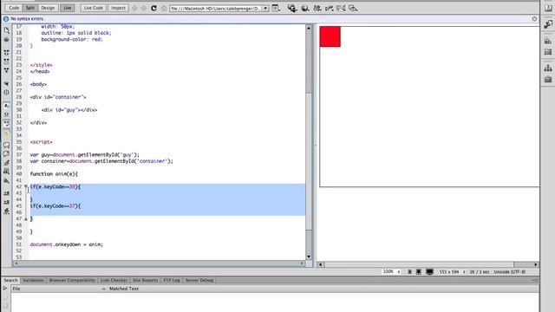Click Preview in browser globe icon

(x=304, y=8)
